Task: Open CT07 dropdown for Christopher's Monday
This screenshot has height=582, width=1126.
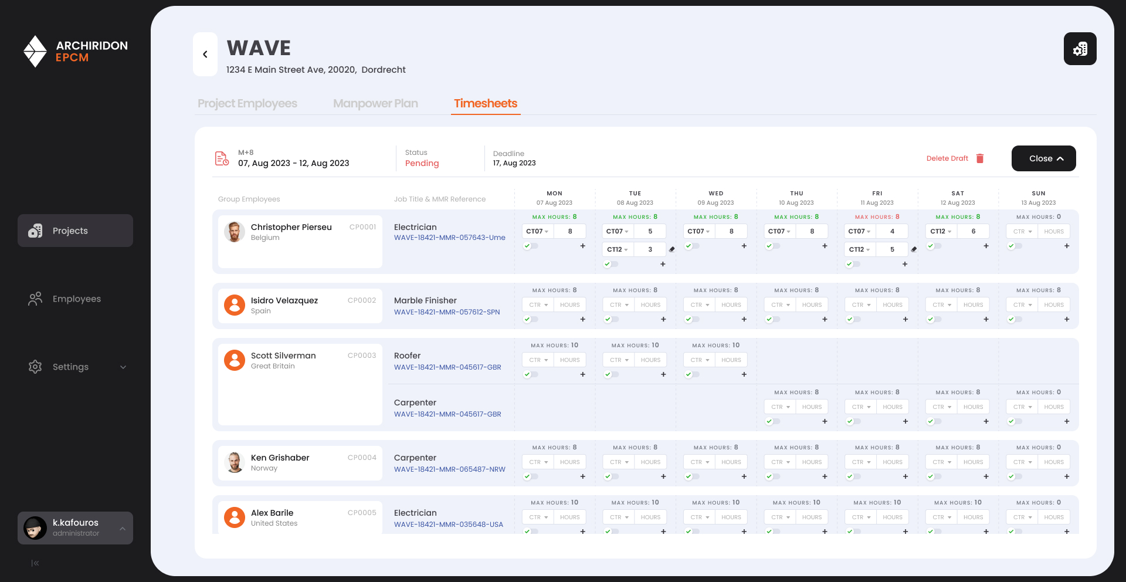Action: point(537,232)
